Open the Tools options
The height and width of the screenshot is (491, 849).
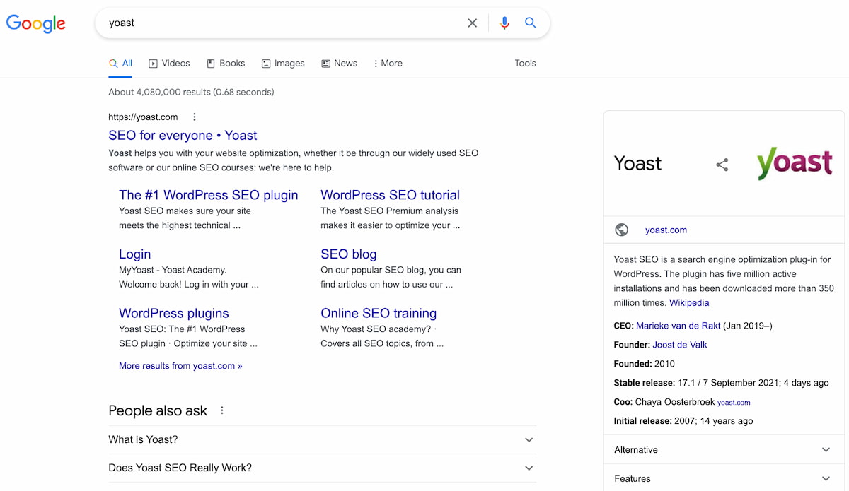pos(526,64)
